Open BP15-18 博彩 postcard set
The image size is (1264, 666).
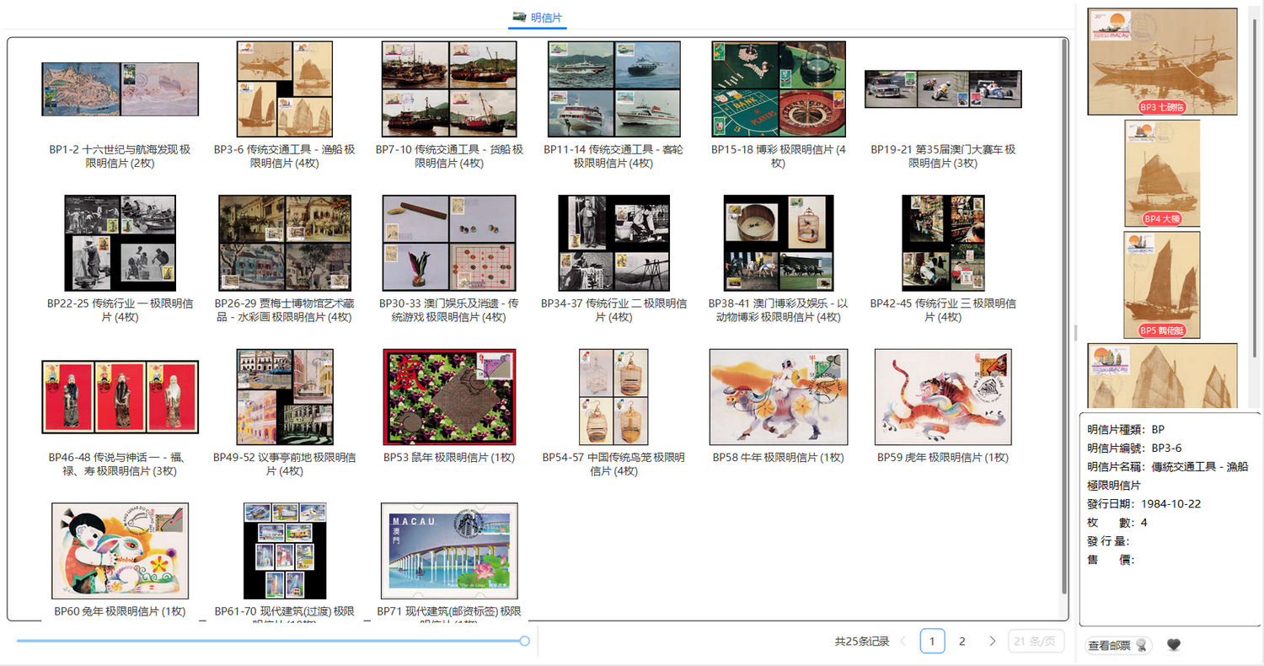778,89
